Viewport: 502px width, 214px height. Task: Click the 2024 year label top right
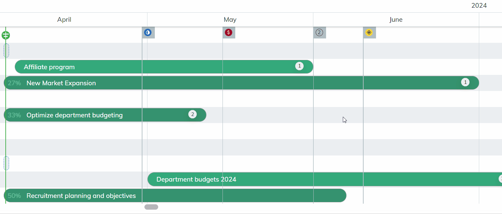coord(479,5)
